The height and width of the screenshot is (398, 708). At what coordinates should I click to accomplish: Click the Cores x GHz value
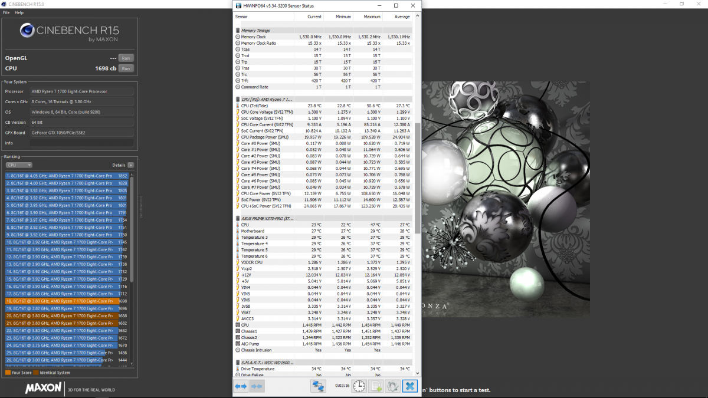[81, 101]
